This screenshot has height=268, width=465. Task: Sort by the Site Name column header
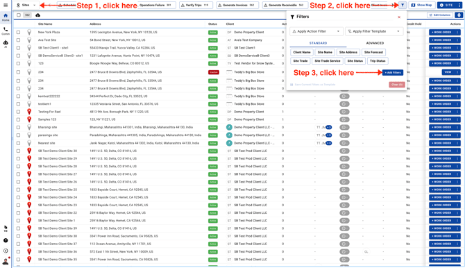[45, 24]
